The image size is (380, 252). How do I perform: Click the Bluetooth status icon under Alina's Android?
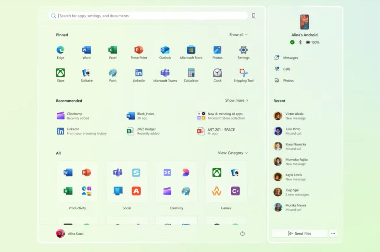click(300, 42)
